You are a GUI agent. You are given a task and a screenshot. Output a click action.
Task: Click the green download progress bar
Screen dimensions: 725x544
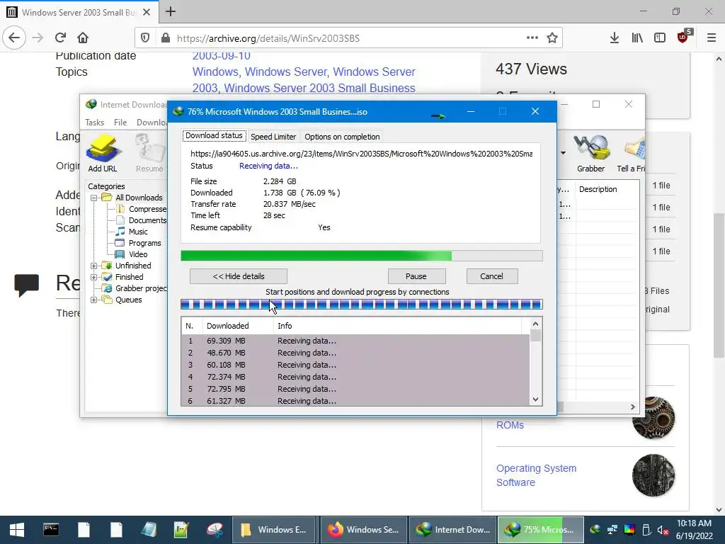[x=362, y=256]
